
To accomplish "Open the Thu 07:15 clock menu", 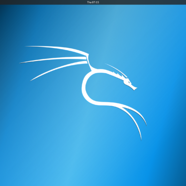I will pos(93,2).
